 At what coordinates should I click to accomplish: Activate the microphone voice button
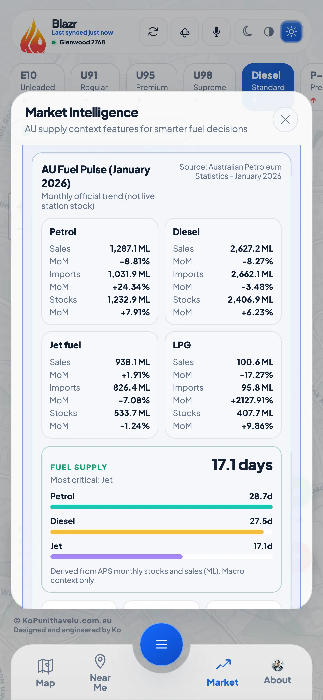point(216,32)
